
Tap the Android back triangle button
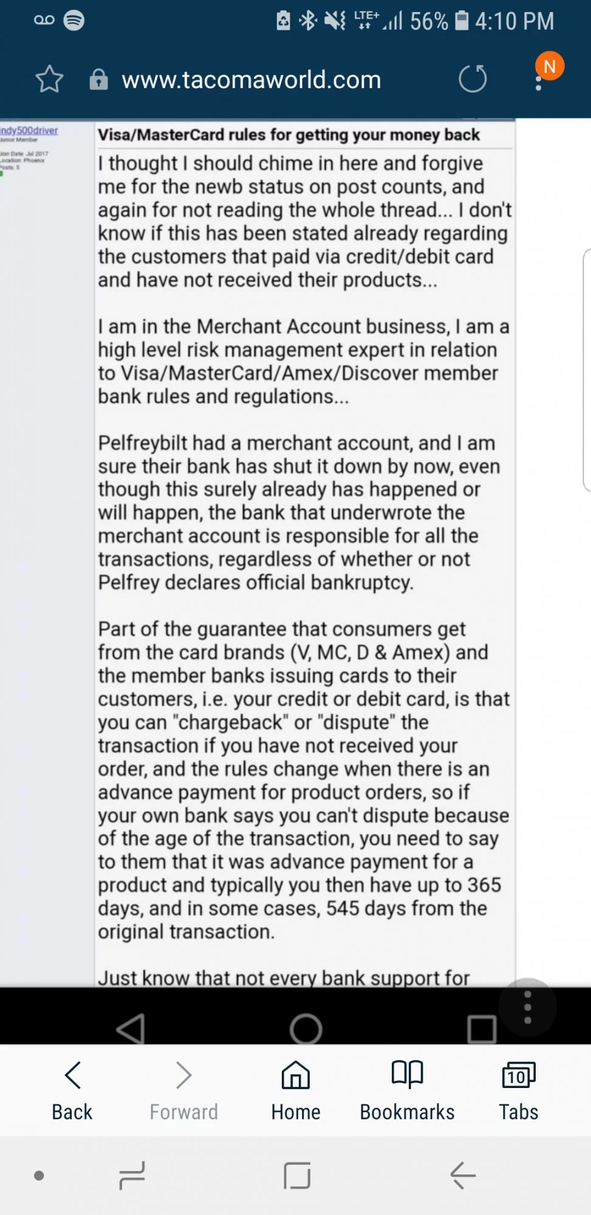click(131, 1028)
